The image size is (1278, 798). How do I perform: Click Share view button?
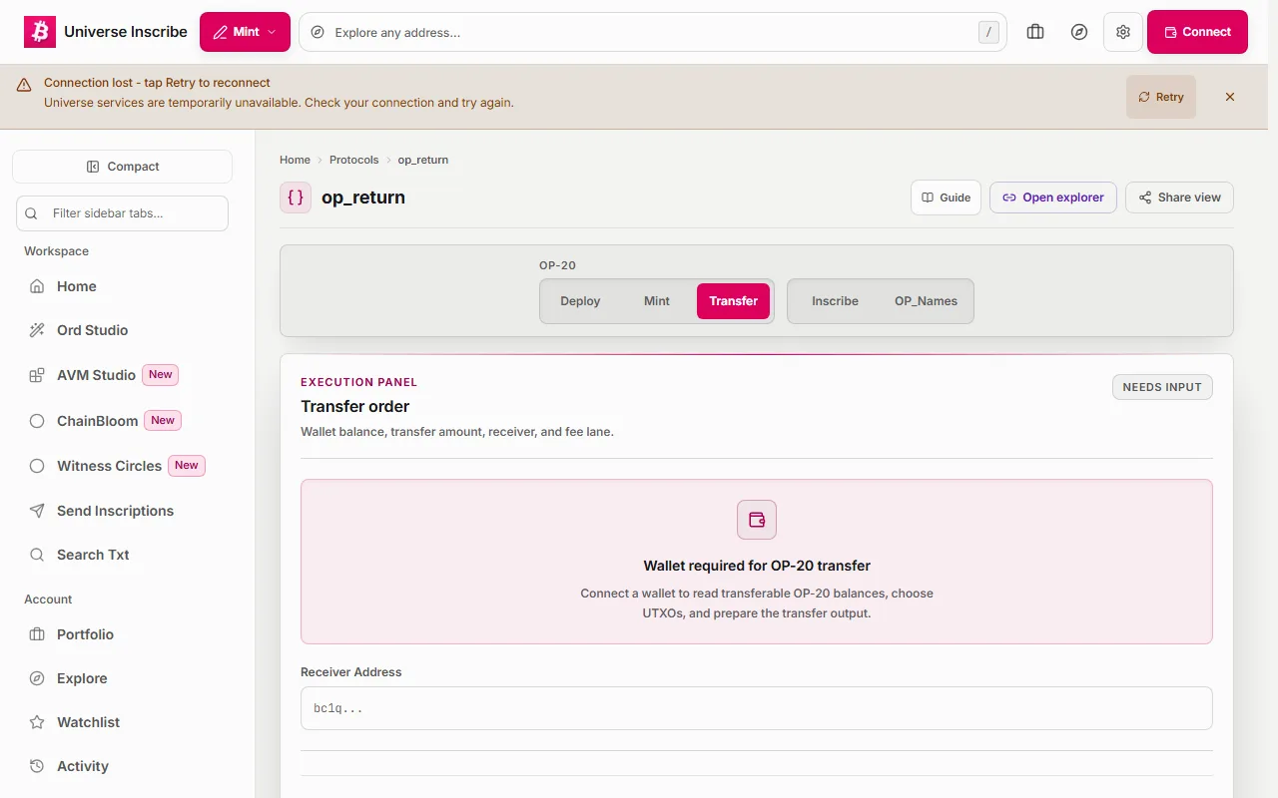click(x=1179, y=198)
